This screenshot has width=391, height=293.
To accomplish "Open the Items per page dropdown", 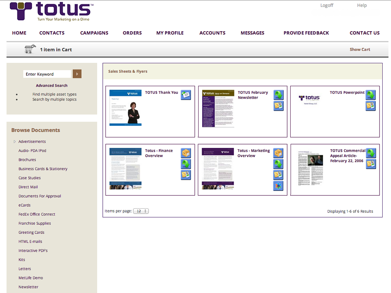I will coord(141,211).
